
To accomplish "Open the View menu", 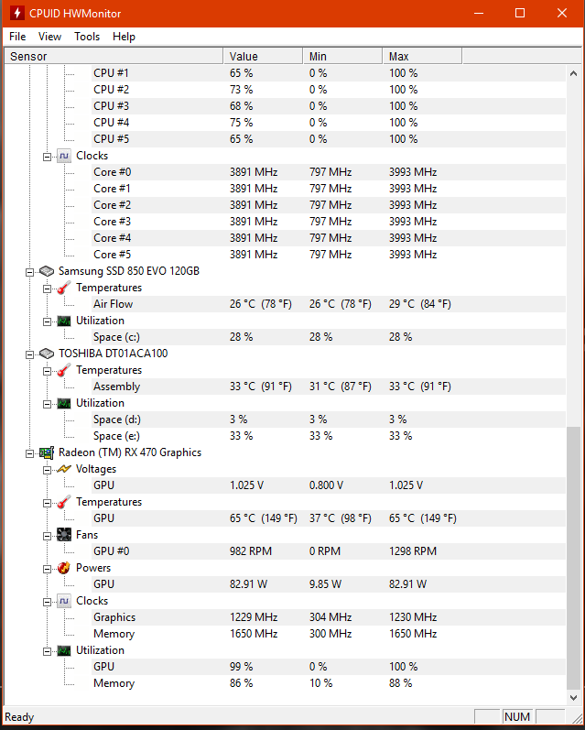I will point(50,37).
